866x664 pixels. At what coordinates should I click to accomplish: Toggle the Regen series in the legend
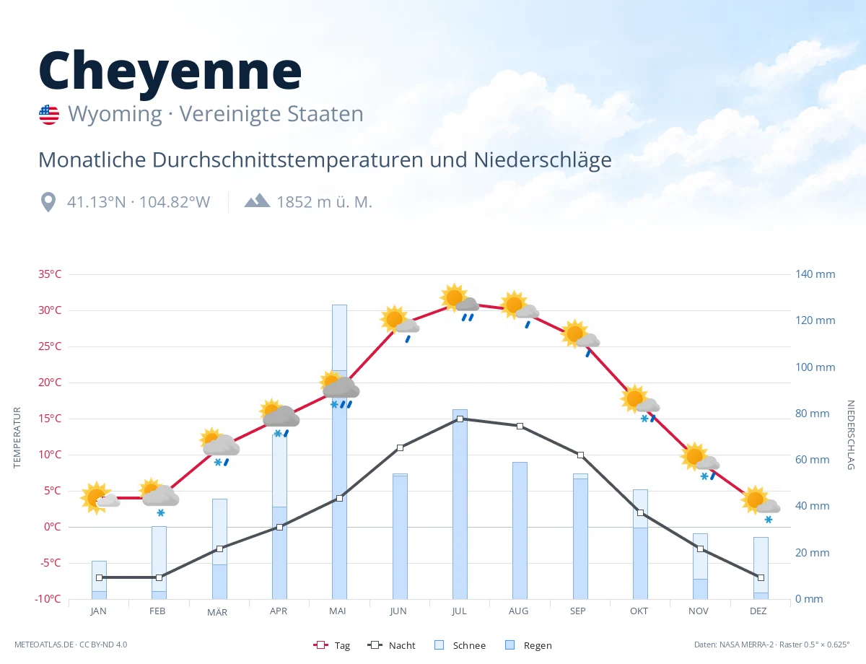[x=528, y=645]
